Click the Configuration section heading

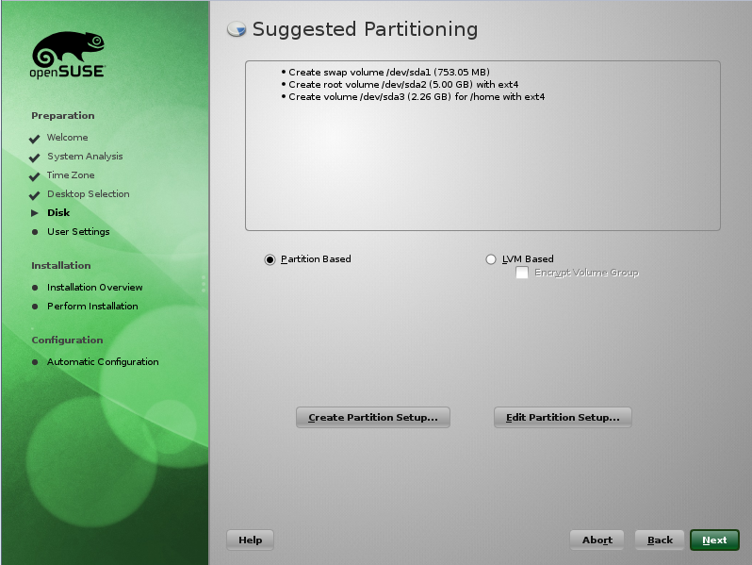click(67, 340)
